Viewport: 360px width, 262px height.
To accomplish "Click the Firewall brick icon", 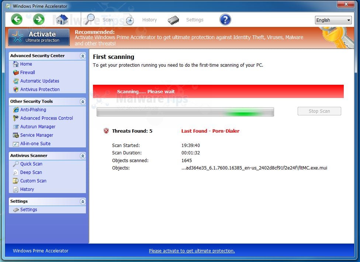I will (x=15, y=73).
